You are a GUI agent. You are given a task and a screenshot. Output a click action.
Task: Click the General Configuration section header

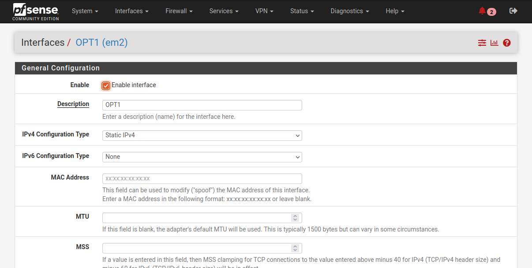point(266,68)
